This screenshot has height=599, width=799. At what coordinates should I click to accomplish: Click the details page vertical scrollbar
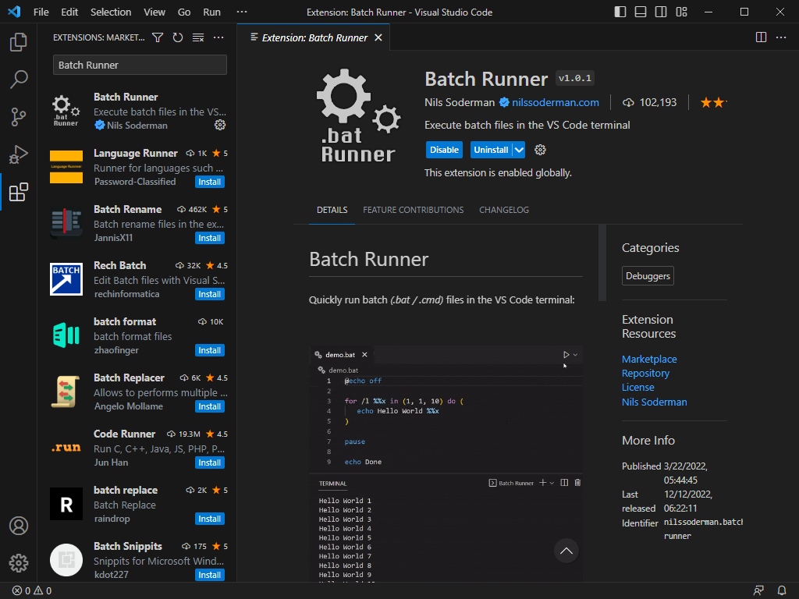pos(602,263)
